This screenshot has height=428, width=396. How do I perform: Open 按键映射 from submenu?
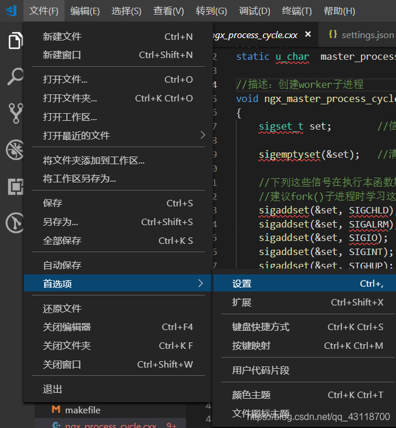[x=304, y=346]
